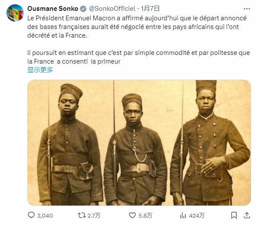Open the @SonkoOfficiel handle link

pos(112,9)
